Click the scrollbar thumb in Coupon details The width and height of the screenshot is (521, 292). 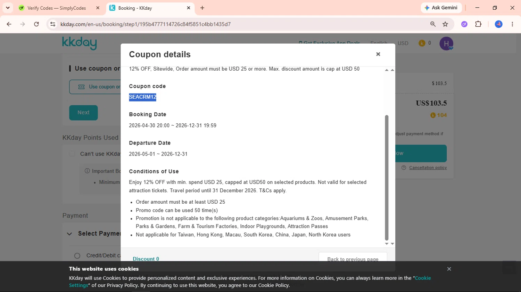(x=387, y=178)
